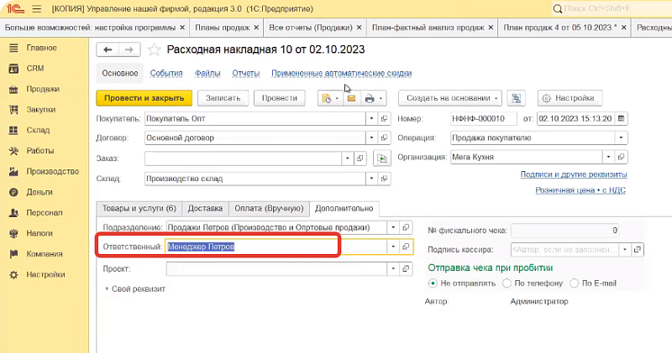Open Производство sidebar section
Image resolution: width=672 pixels, height=353 pixels.
click(53, 172)
